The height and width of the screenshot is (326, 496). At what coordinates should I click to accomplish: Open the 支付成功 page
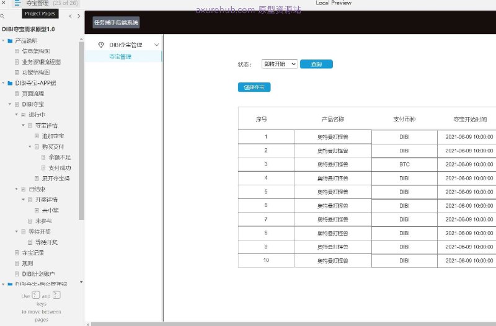point(60,168)
